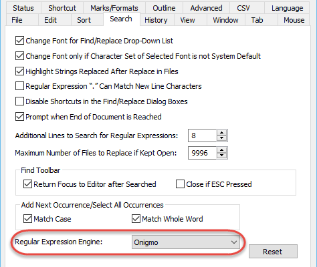Increase Maximum Number of Files value

pyautogui.click(x=221, y=150)
